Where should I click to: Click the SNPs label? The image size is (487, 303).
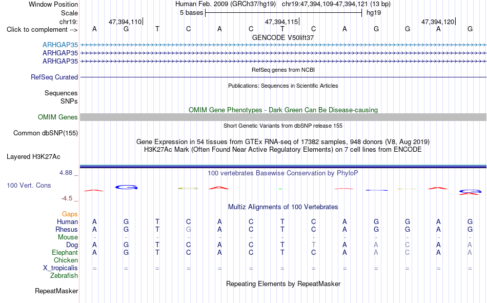point(69,101)
